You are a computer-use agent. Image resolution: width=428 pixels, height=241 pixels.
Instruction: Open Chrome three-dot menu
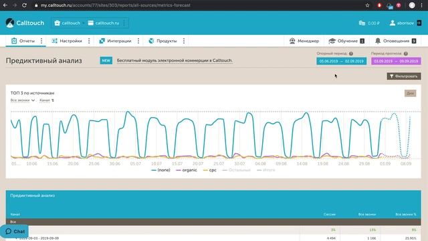tap(422, 5)
